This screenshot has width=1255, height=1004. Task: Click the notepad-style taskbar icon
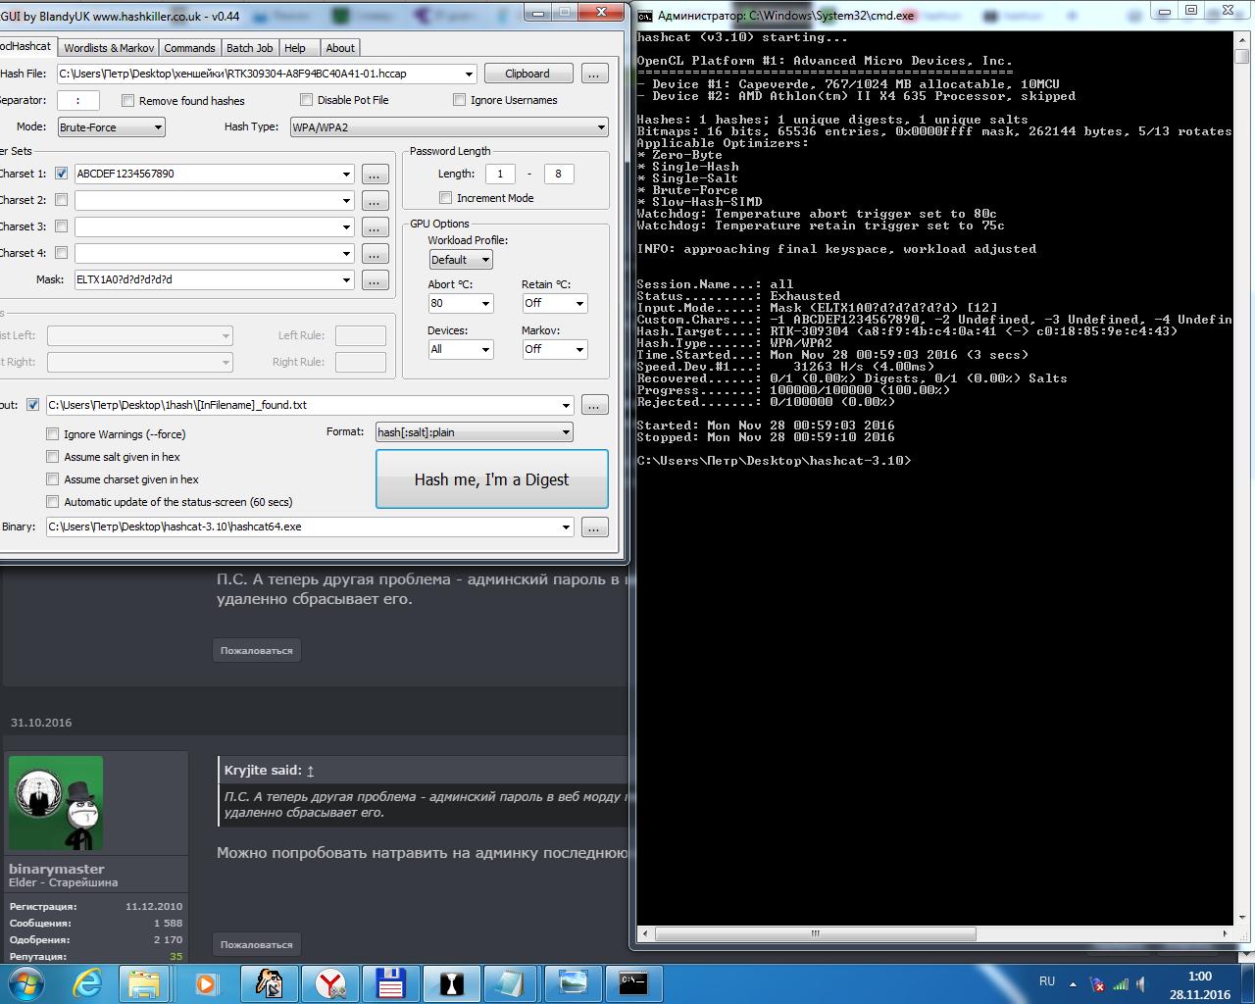[x=512, y=983]
